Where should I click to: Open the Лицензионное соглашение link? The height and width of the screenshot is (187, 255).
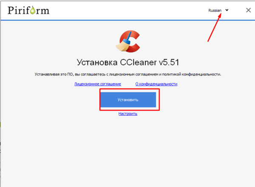pos(98,84)
